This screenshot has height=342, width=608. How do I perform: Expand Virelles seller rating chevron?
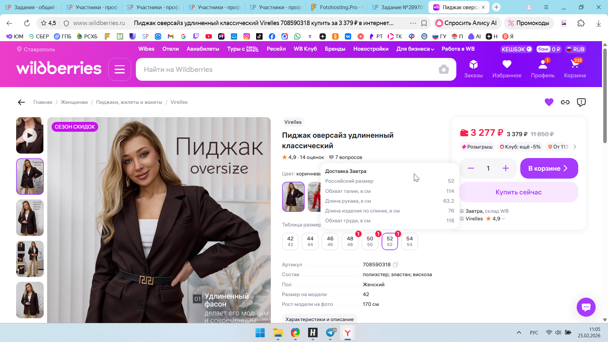503,219
